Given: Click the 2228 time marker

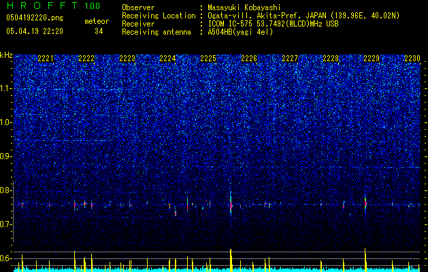Looking at the screenshot, I should [331, 58].
